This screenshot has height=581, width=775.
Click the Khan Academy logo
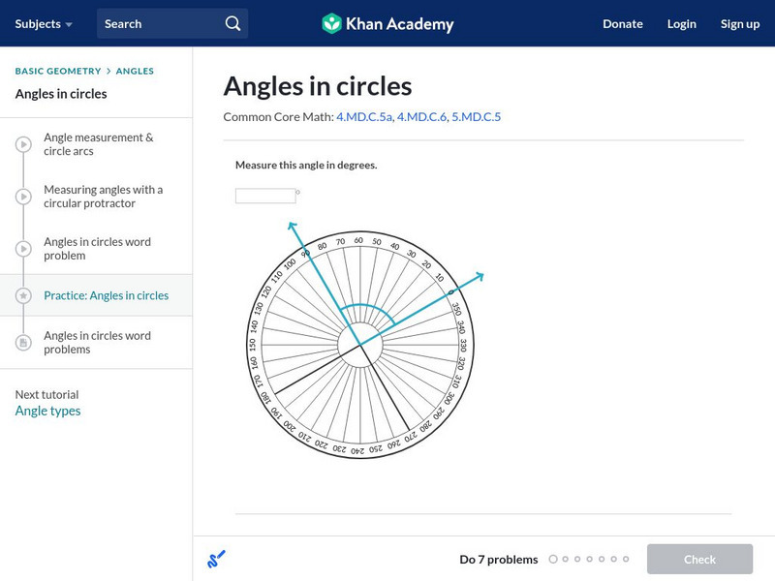point(387,23)
